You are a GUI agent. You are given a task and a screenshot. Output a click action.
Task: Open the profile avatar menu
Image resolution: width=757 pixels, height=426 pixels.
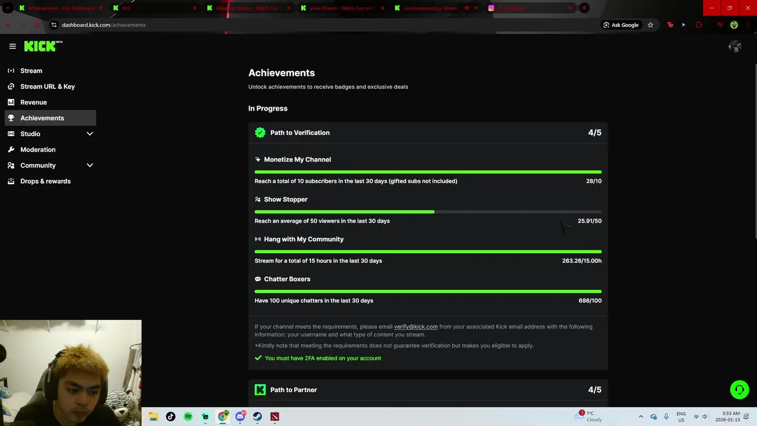(735, 46)
